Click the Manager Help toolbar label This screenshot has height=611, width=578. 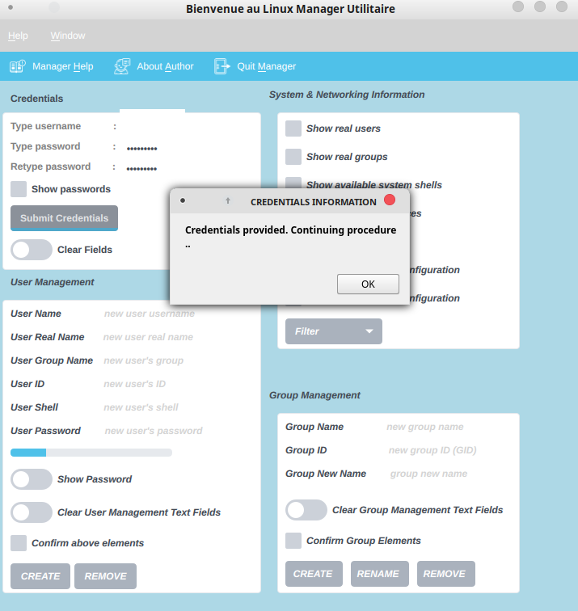tap(63, 66)
